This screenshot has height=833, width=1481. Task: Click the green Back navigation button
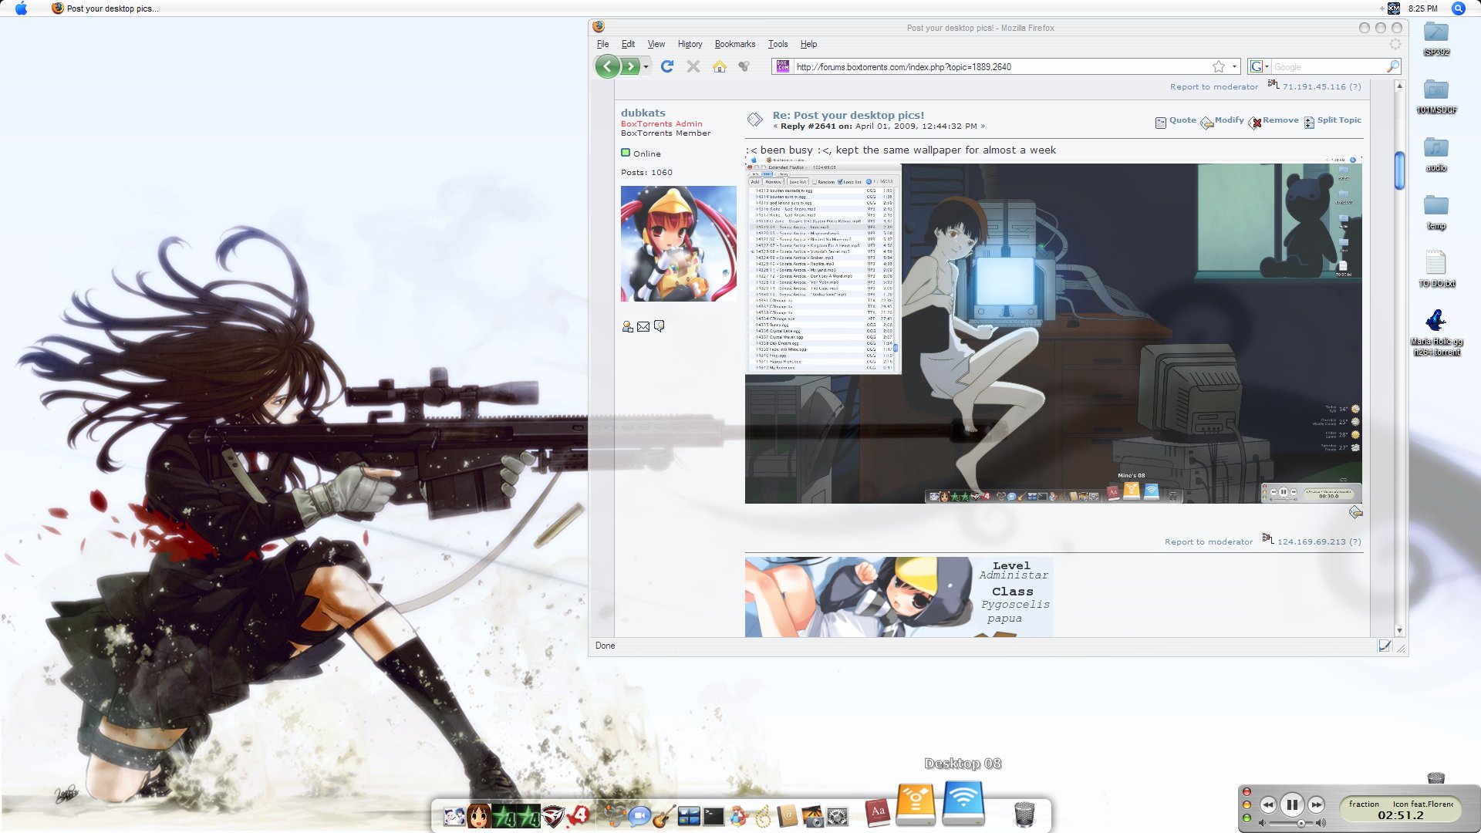608,67
